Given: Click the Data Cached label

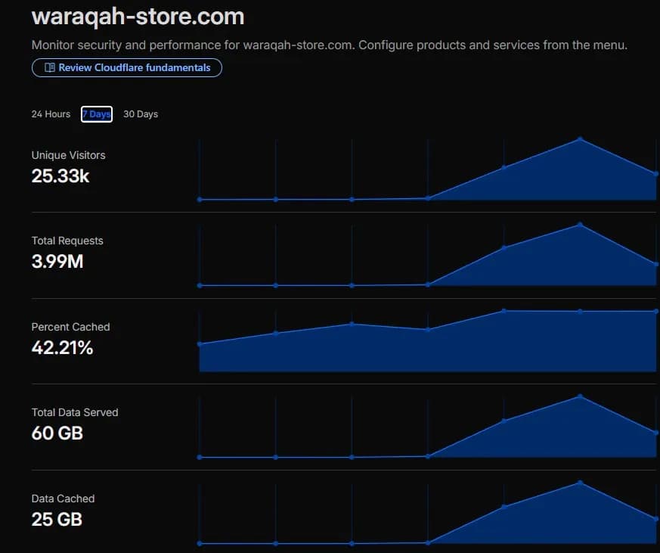Looking at the screenshot, I should 64,499.
